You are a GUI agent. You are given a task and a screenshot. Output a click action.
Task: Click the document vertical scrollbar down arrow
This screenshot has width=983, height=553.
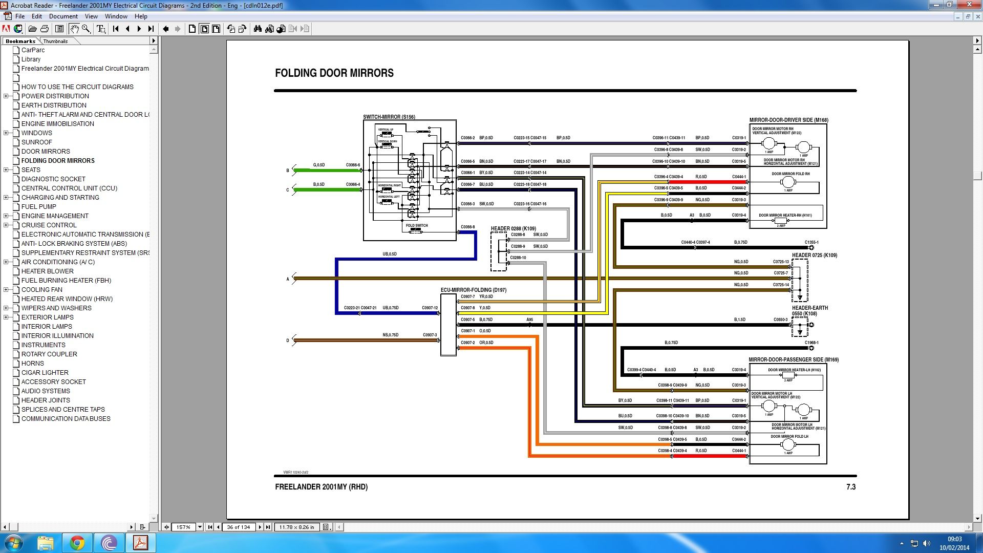[x=977, y=519]
